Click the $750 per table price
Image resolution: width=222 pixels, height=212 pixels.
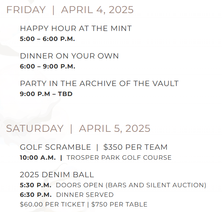(x=119, y=204)
